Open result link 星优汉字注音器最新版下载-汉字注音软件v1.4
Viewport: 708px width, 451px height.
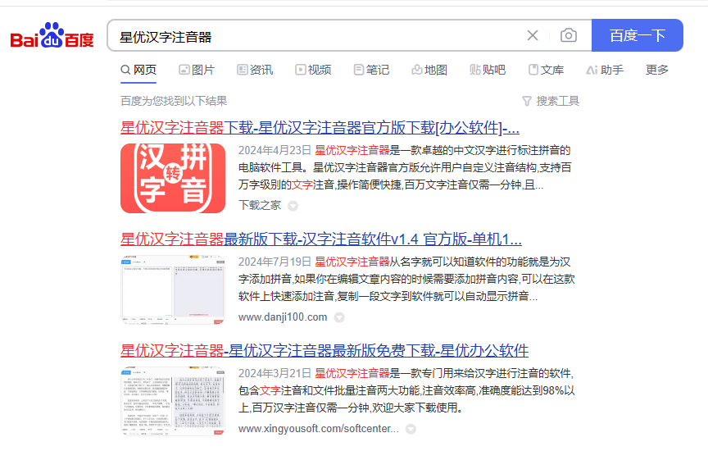click(321, 239)
